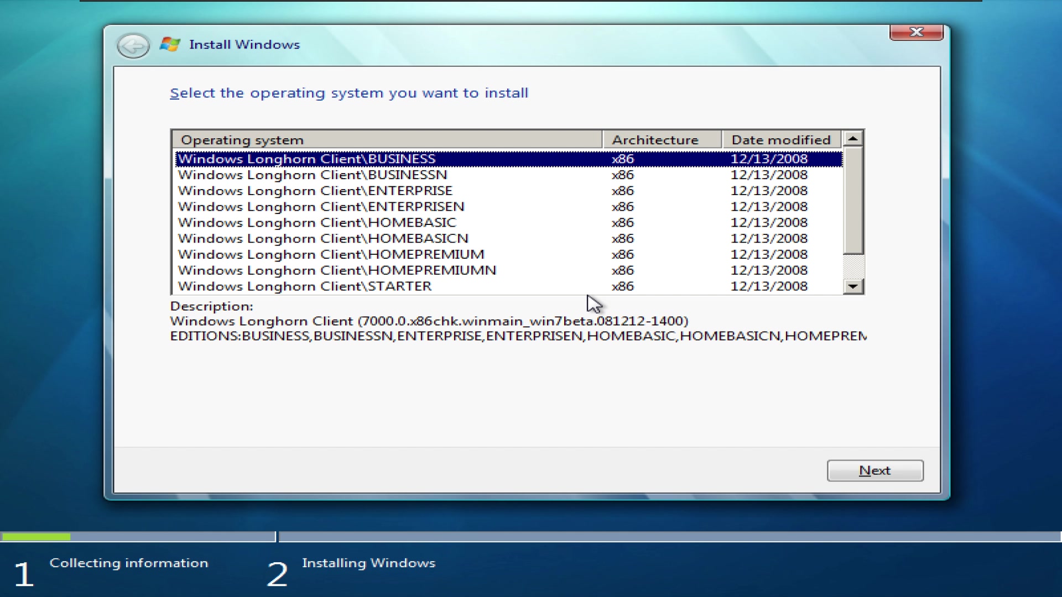The height and width of the screenshot is (597, 1062).
Task: Click the list scrollbar thumb
Action: coord(853,201)
